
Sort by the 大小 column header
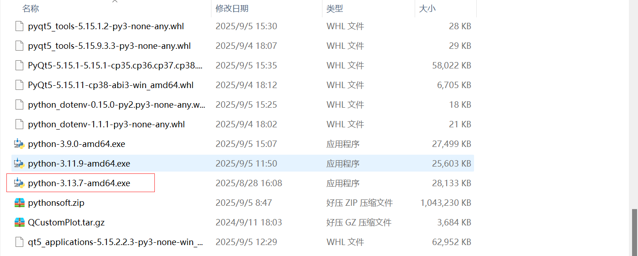pyautogui.click(x=427, y=9)
